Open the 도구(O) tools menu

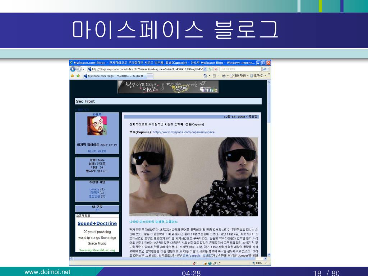(258, 75)
